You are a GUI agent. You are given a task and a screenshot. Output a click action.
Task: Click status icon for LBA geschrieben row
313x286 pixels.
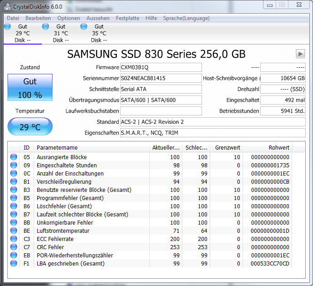pos(14,263)
